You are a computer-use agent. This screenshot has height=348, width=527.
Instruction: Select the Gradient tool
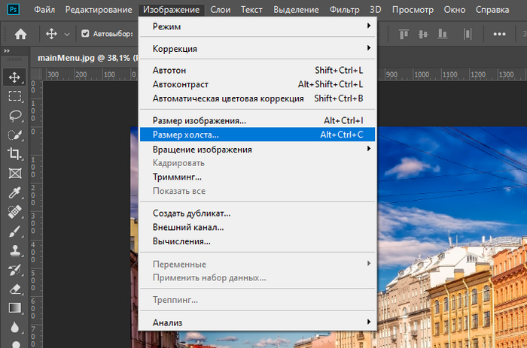pos(14,307)
